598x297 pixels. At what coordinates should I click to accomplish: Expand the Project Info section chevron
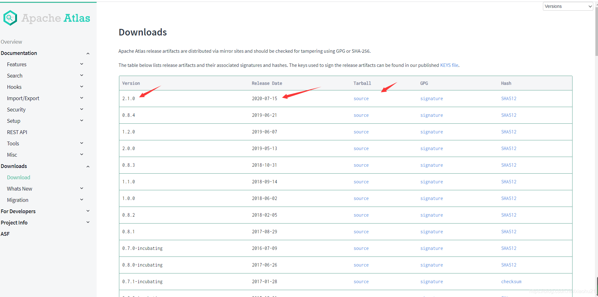point(88,222)
